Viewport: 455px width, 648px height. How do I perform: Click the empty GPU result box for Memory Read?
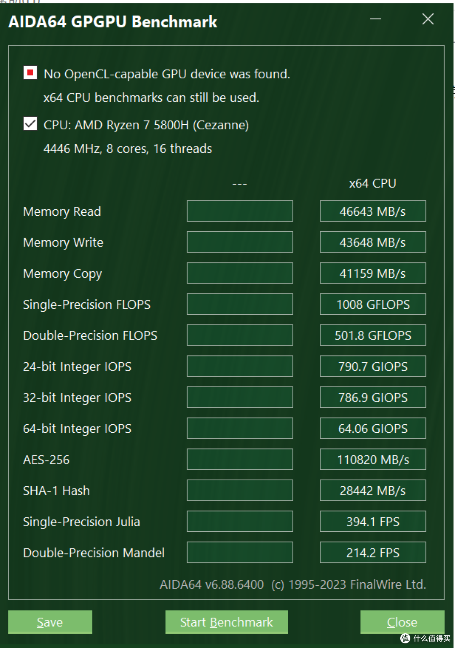[x=240, y=211]
